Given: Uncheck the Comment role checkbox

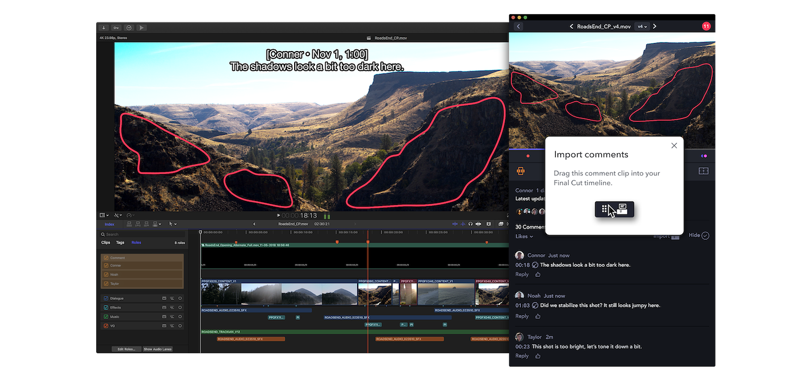Looking at the screenshot, I should coord(106,258).
